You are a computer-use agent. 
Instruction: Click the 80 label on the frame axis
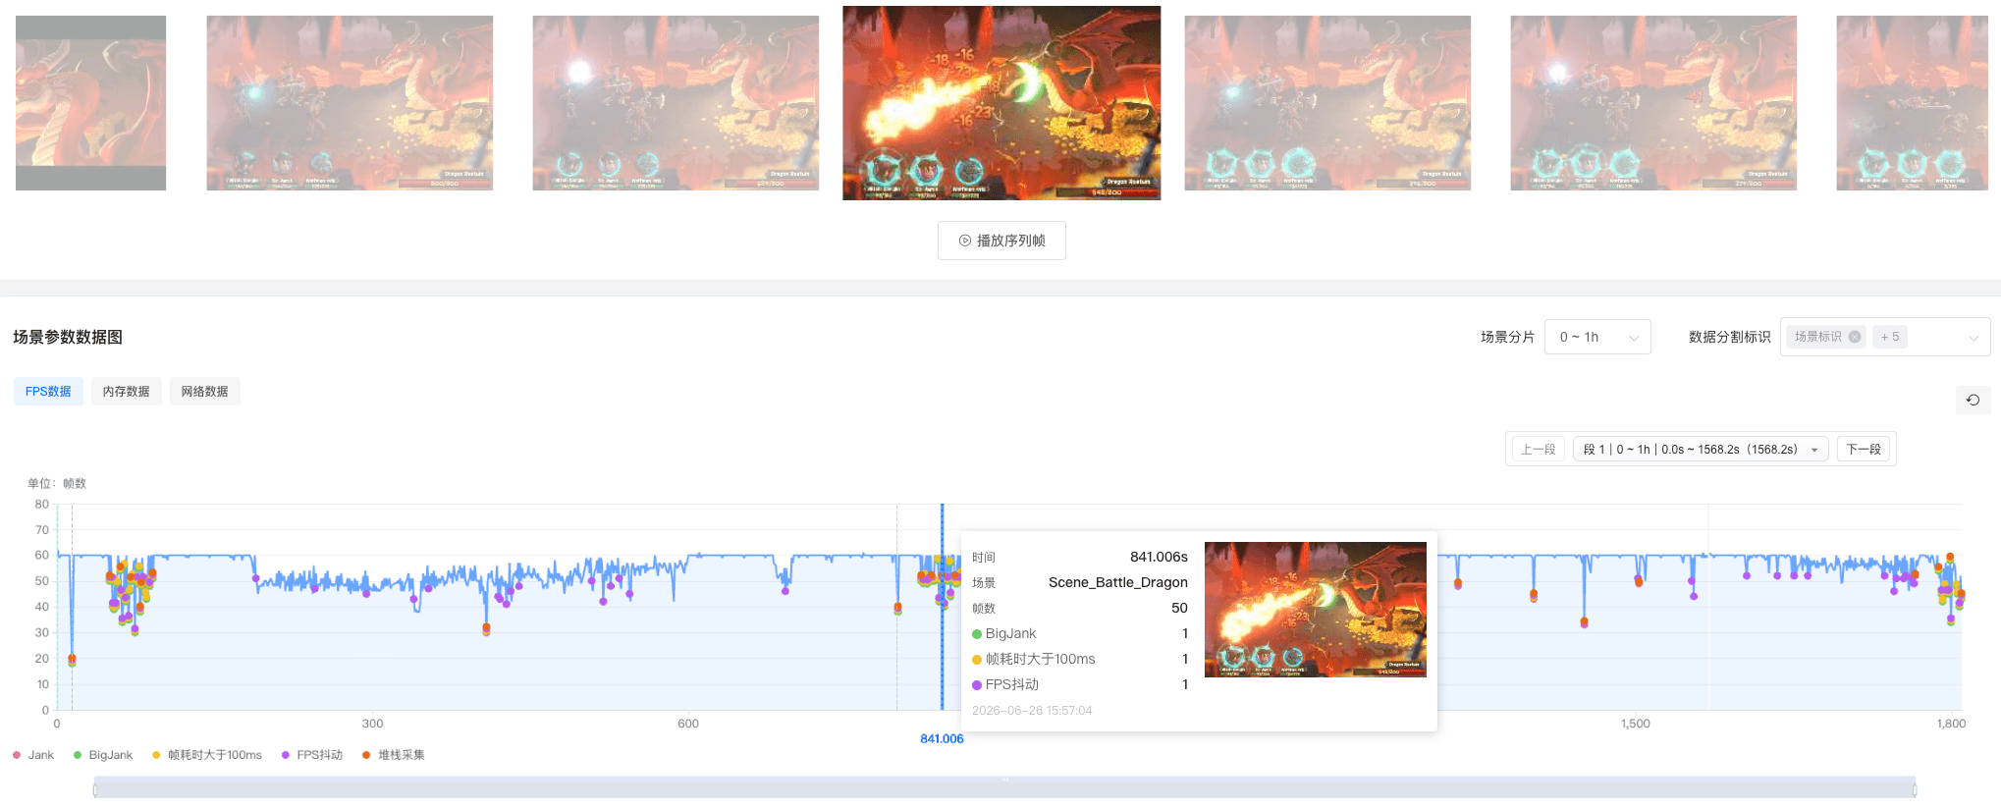pos(41,504)
